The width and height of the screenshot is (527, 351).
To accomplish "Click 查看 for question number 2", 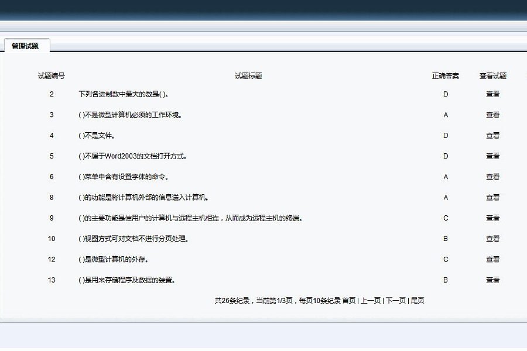I will [x=492, y=94].
